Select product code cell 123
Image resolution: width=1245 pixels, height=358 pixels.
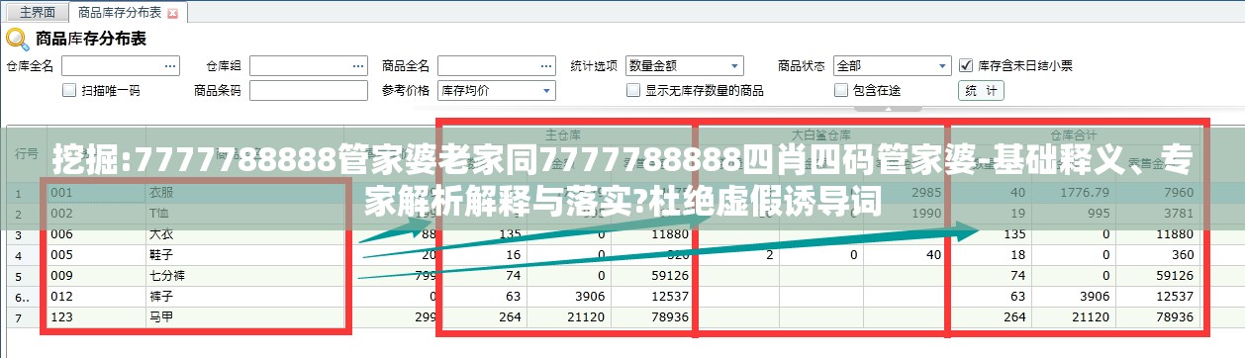tap(96, 316)
